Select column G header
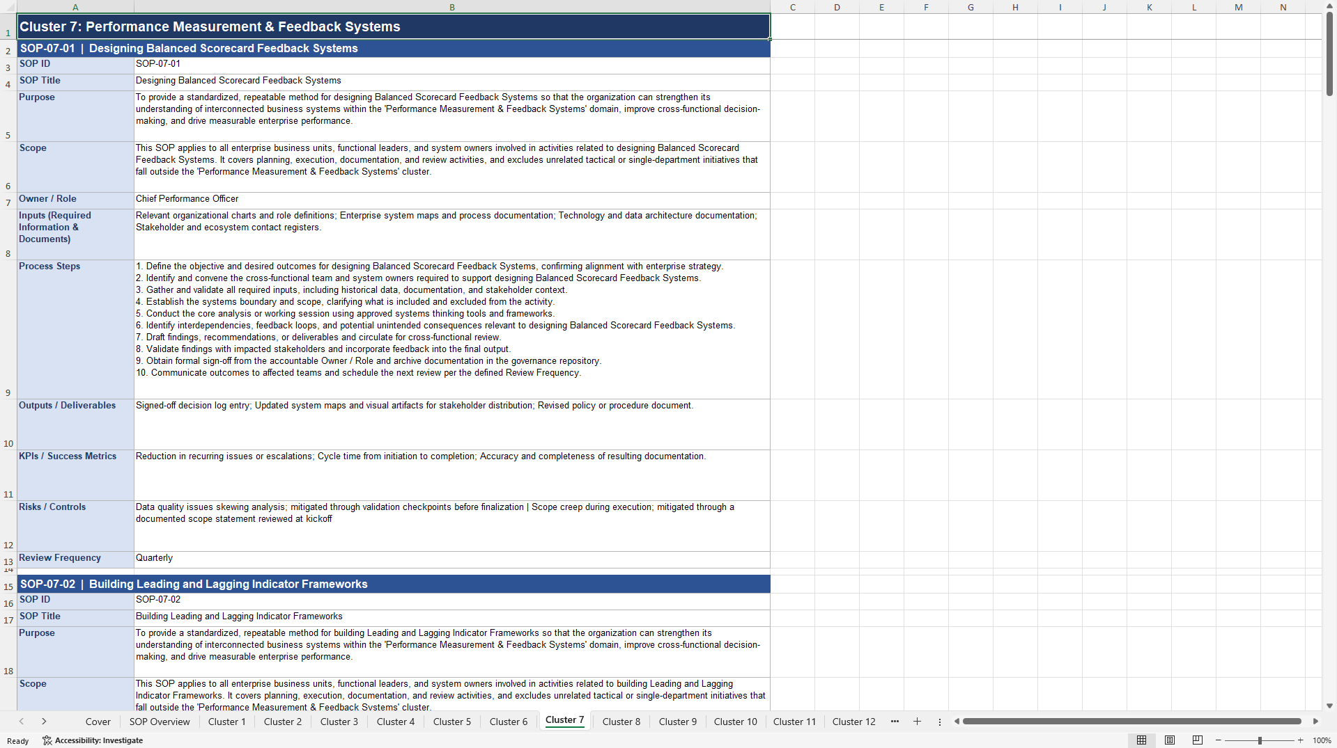This screenshot has width=1337, height=748. click(x=971, y=7)
